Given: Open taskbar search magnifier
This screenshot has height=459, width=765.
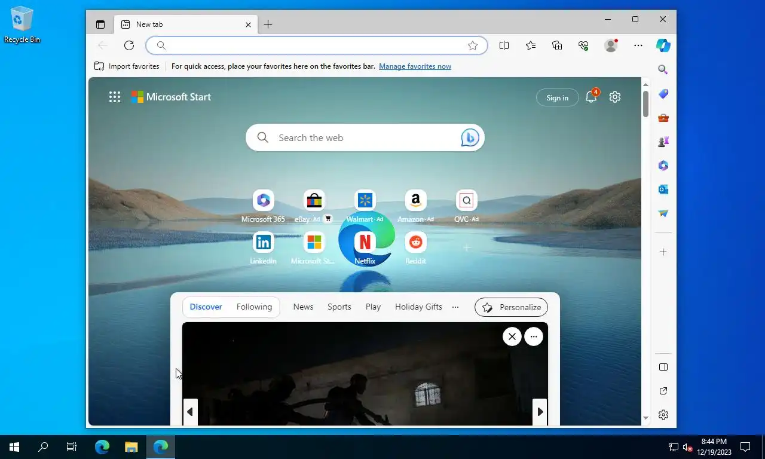Looking at the screenshot, I should [43, 446].
